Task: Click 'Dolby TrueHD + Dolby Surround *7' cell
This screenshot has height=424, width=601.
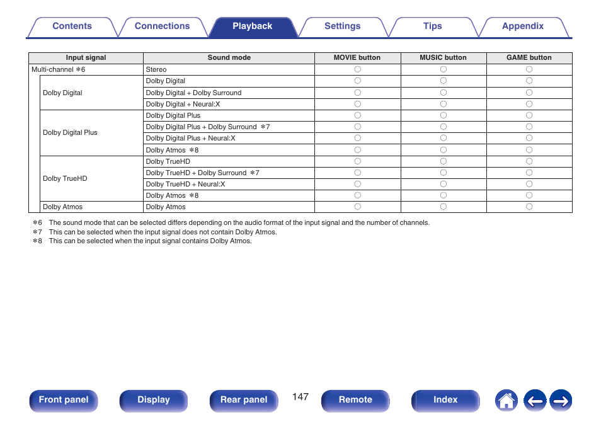Action: [229, 173]
